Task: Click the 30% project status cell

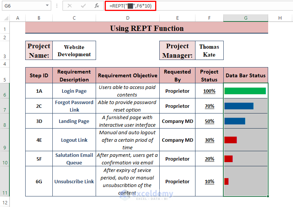Action: 209,140
